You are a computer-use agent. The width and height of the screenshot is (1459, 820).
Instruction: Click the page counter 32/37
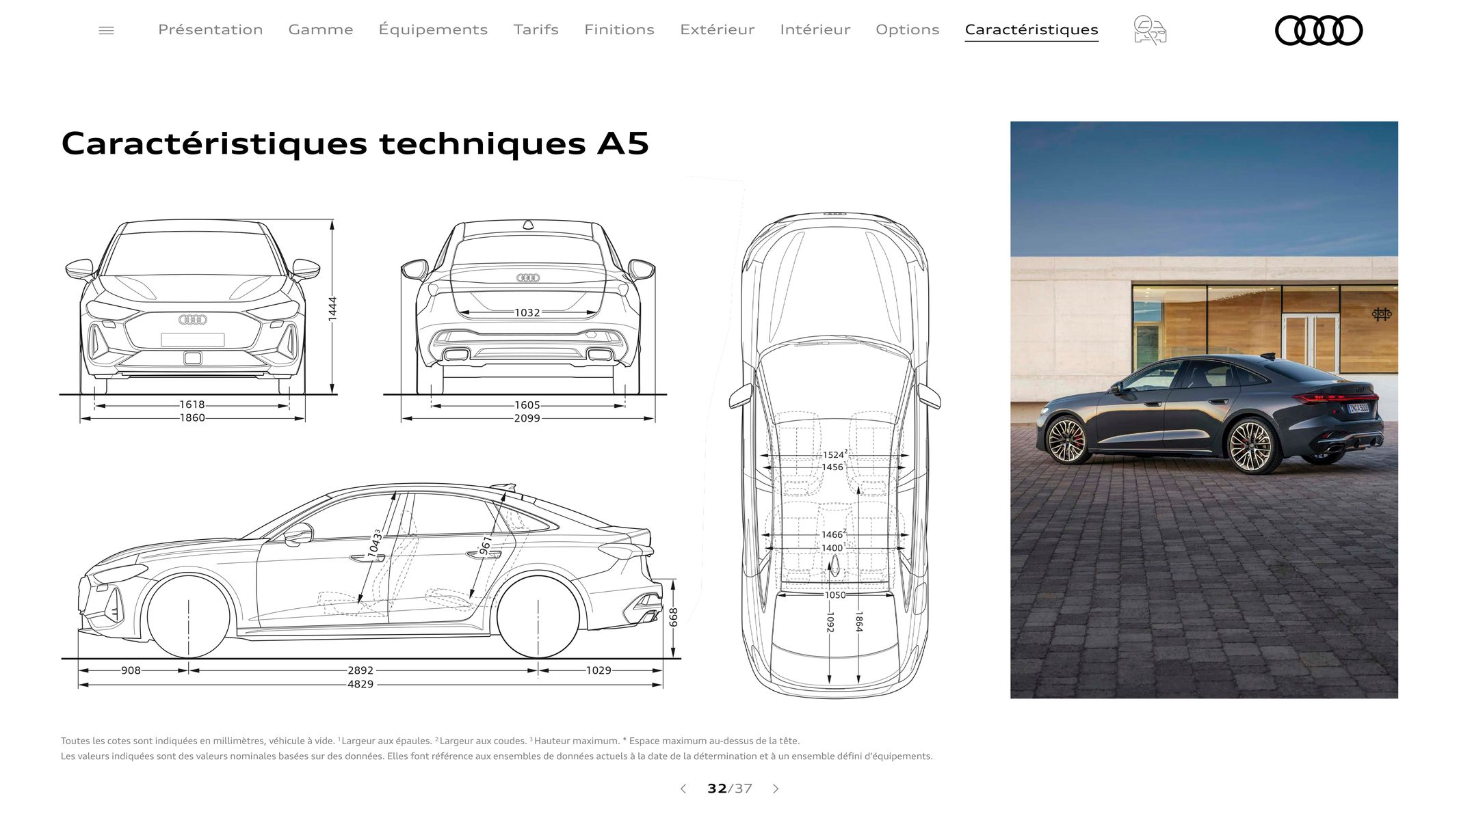click(x=730, y=789)
